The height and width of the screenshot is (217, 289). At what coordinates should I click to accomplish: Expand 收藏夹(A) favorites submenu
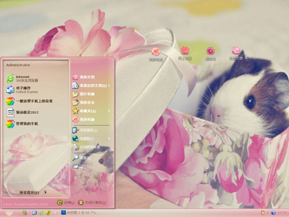pos(91,111)
